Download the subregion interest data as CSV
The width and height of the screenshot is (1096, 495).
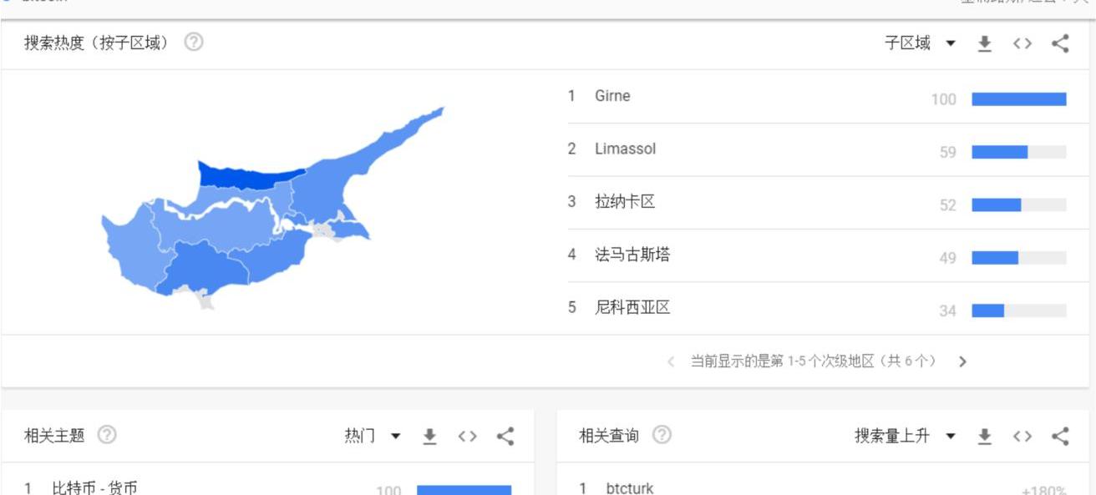pyautogui.click(x=985, y=43)
